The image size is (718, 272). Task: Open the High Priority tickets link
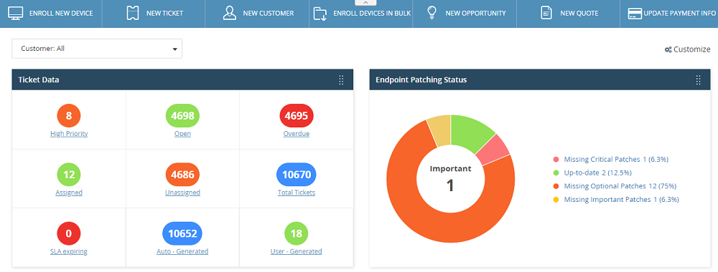click(69, 134)
